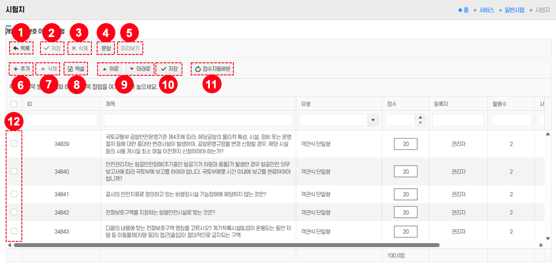This screenshot has width=556, height=264.
Task: Click the 문항 button
Action: point(106,48)
